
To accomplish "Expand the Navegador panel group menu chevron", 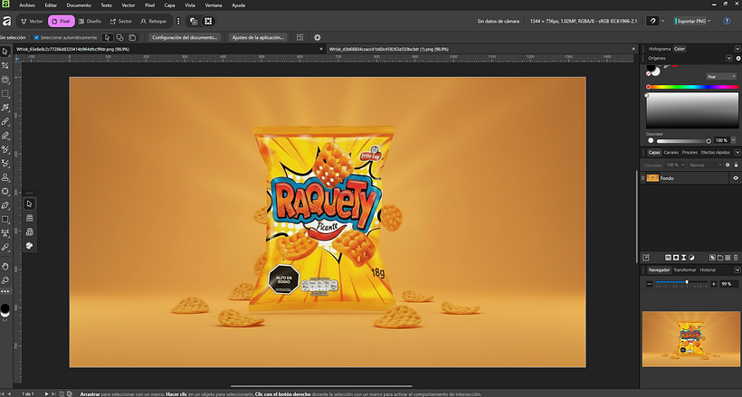I will pyautogui.click(x=737, y=269).
